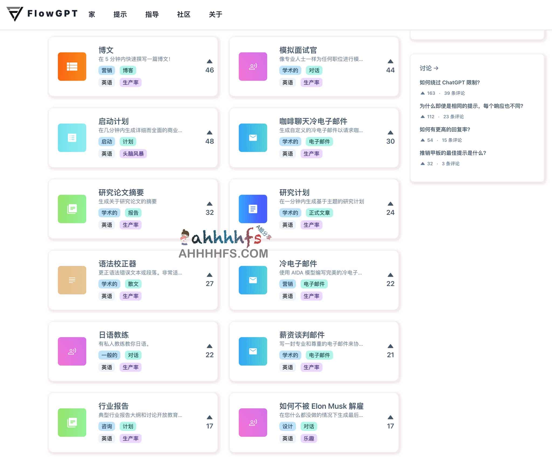Image resolution: width=552 pixels, height=459 pixels.
Task: Click the 营销 tag on 博文 card
Action: pos(107,70)
